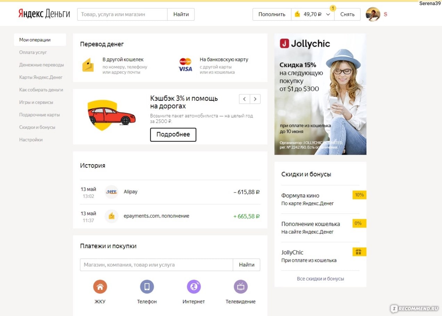
Task: Click the MasterCard VISA card icon
Action: 185,65
